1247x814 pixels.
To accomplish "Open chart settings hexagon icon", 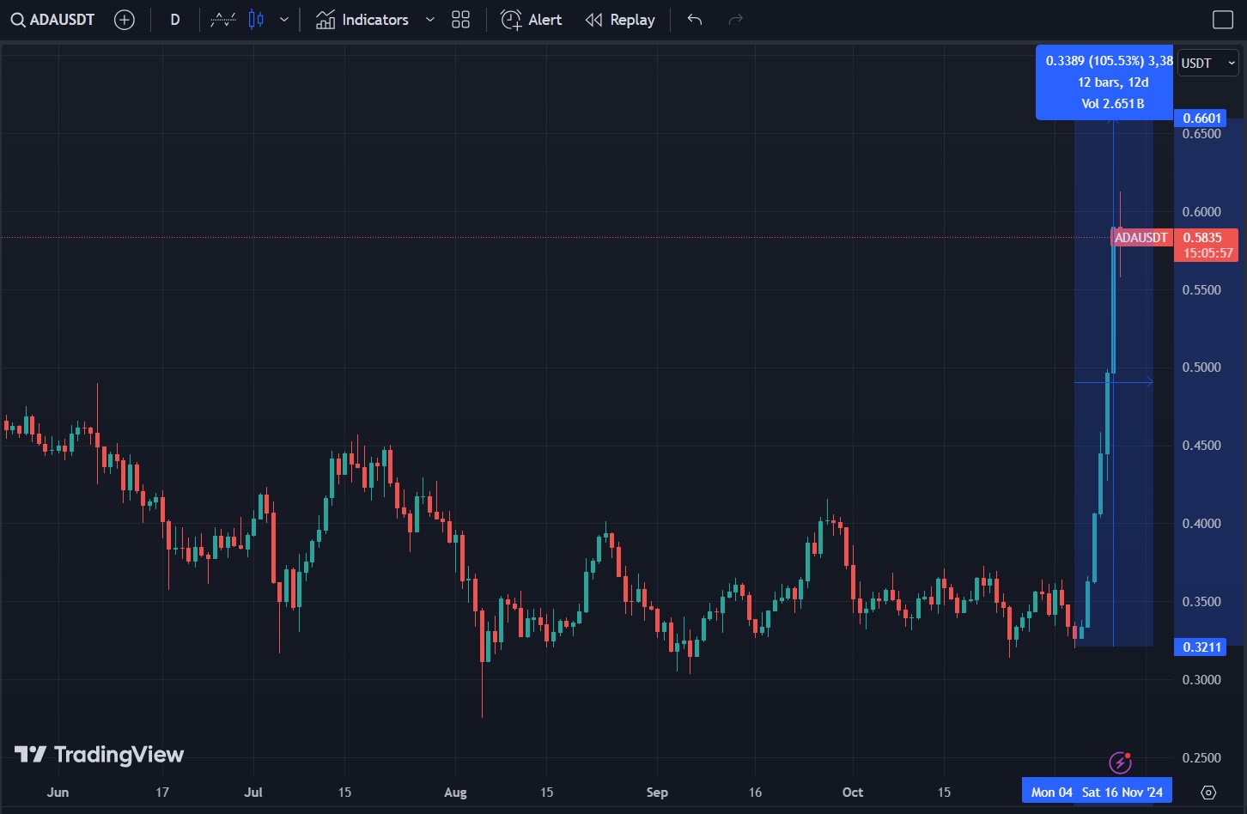I will point(1208,792).
